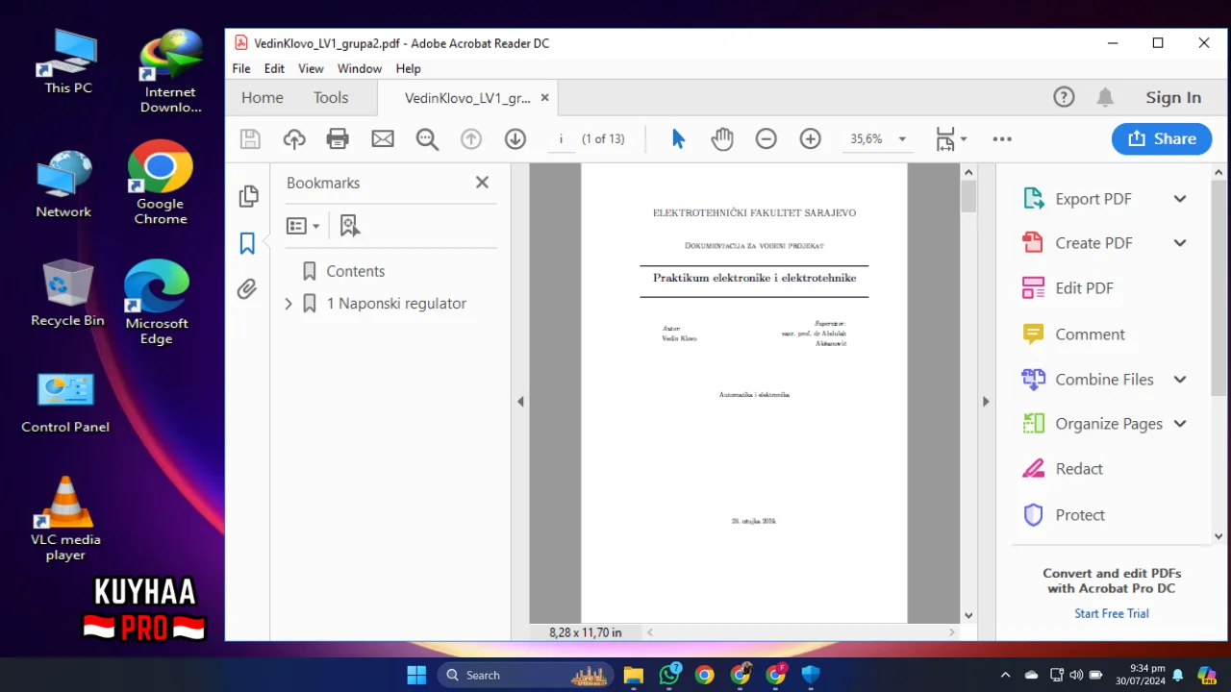Print the document using printer icon
Screen dimensions: 1231x692
click(338, 138)
